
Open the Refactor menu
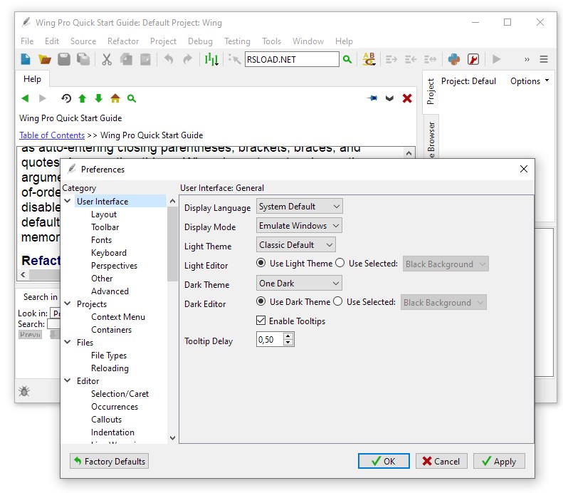coord(123,41)
